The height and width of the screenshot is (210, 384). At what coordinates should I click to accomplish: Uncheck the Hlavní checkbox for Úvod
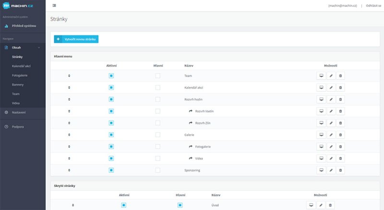(x=180, y=205)
